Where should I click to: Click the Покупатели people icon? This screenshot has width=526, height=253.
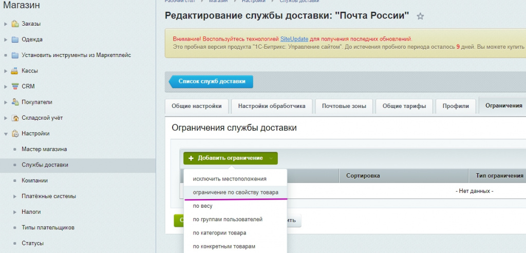(15, 102)
